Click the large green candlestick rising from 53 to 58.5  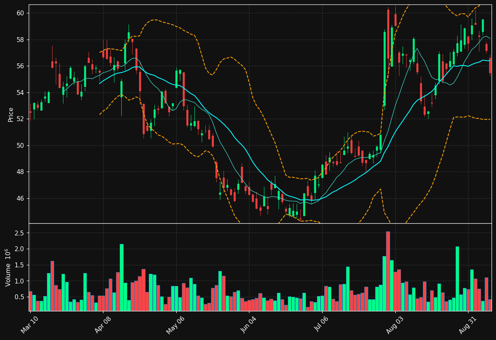click(x=384, y=69)
